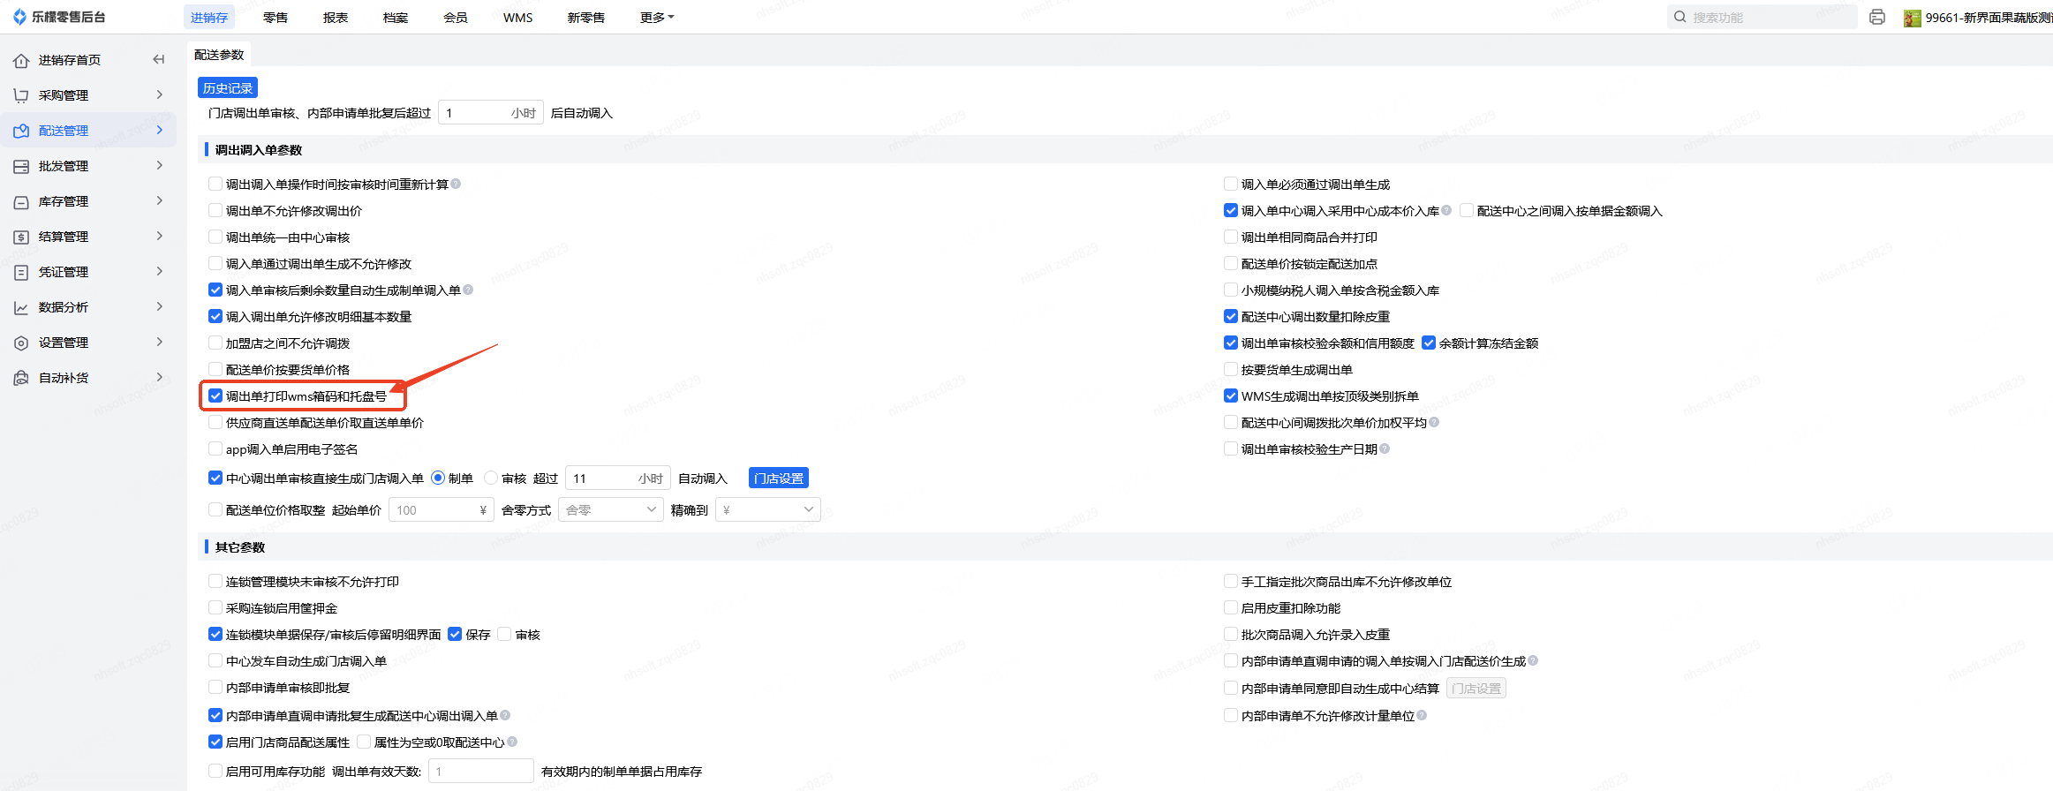This screenshot has height=791, width=2053.
Task: Select the 审核 radio button
Action: [x=491, y=478]
